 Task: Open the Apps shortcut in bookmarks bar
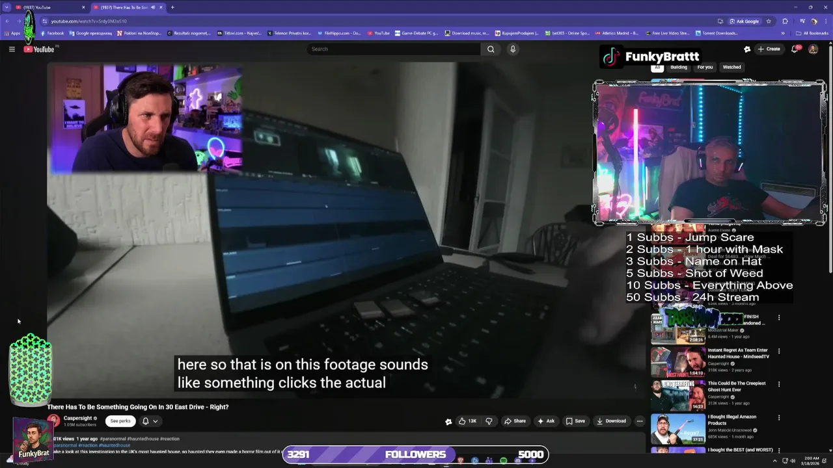coord(12,33)
